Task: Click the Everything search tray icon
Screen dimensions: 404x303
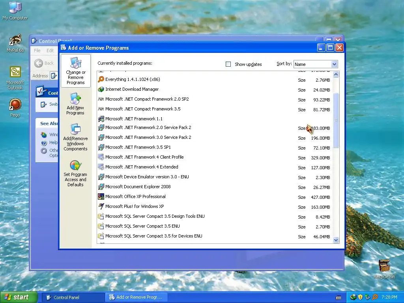Action: click(x=375, y=297)
